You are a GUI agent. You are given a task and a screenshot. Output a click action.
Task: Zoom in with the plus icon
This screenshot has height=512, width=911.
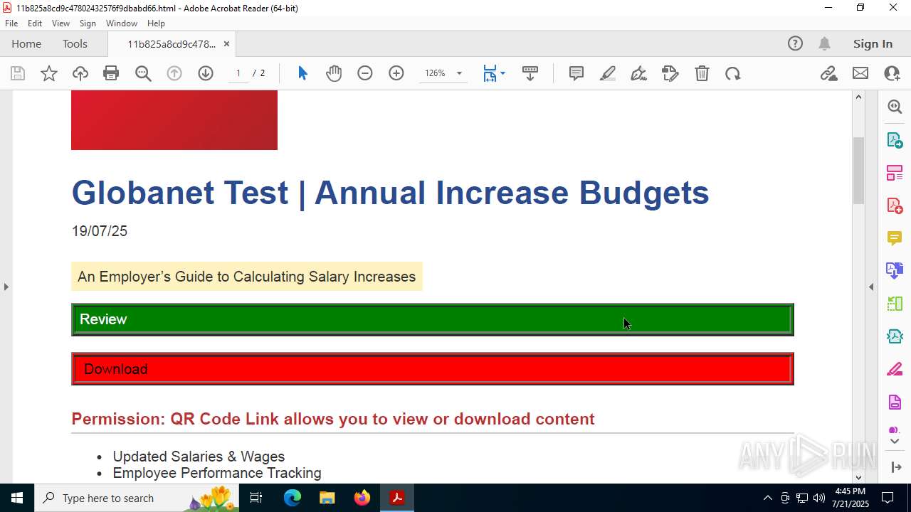point(396,73)
